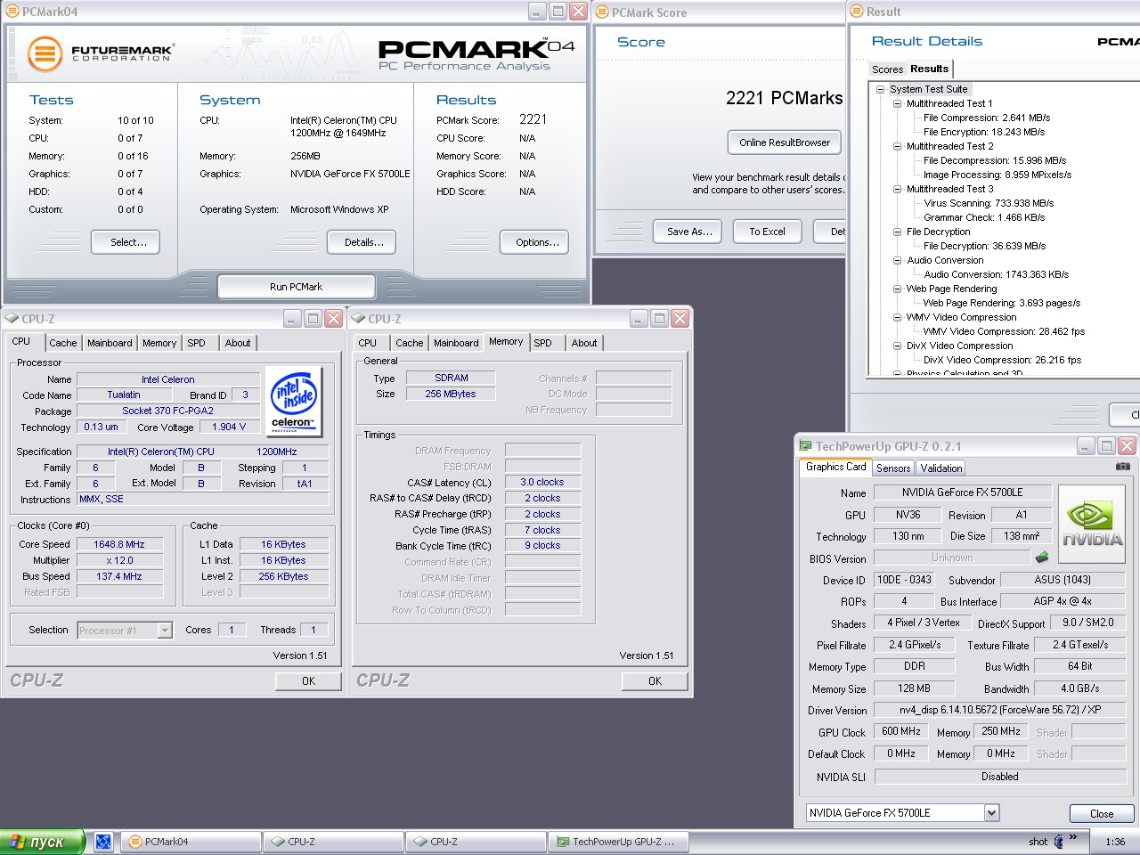Open the Sensors tab in GPU-Z
This screenshot has height=855, width=1140.
[x=893, y=468]
